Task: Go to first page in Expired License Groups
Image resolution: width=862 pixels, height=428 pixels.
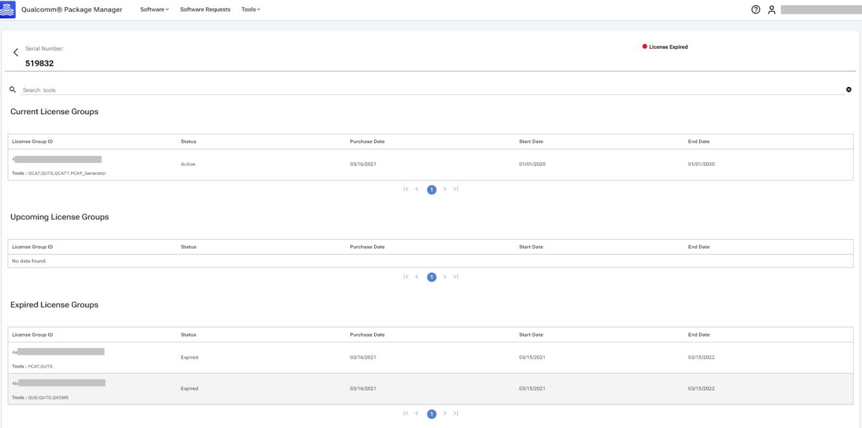Action: pos(406,414)
